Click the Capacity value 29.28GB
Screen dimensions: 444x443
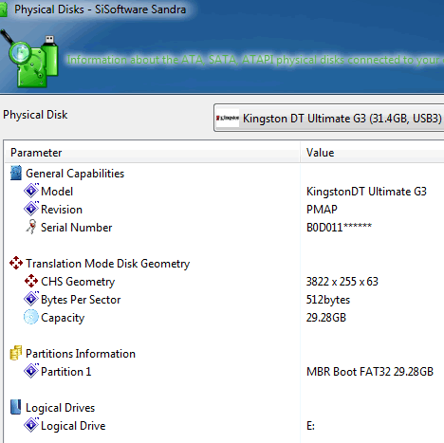326,318
